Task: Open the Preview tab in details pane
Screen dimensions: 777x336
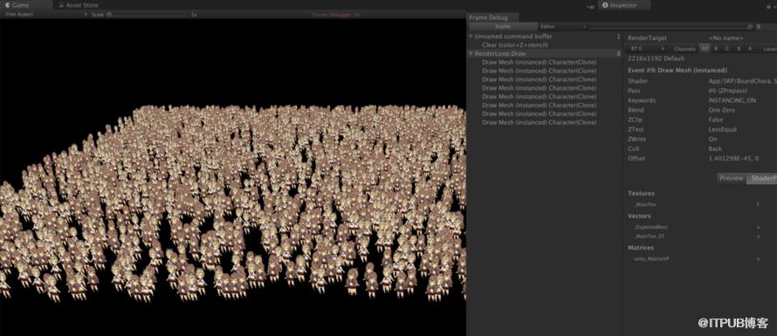Action: pyautogui.click(x=732, y=178)
